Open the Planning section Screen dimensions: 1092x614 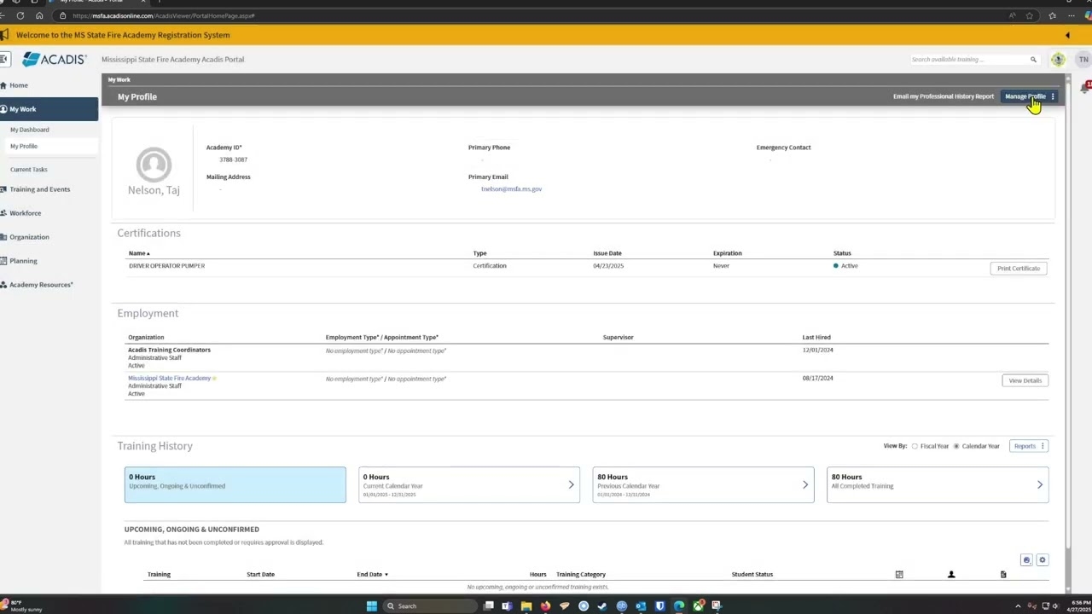click(x=22, y=260)
